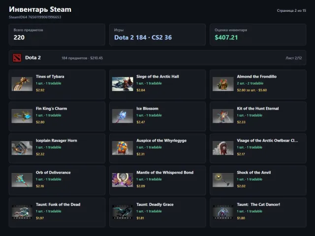Click the 2 шт. · 2 tradable label
The width and height of the screenshot is (315, 236).
(250, 83)
